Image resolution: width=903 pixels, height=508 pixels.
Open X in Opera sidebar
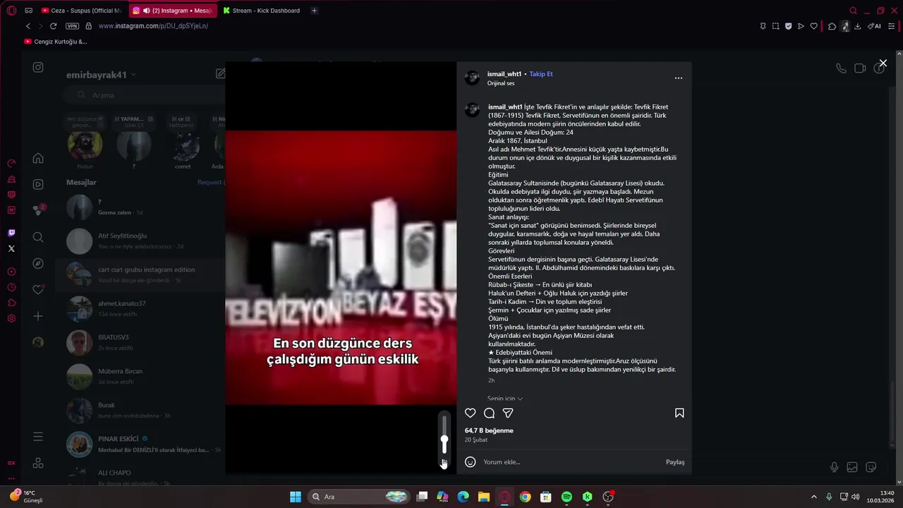click(11, 248)
